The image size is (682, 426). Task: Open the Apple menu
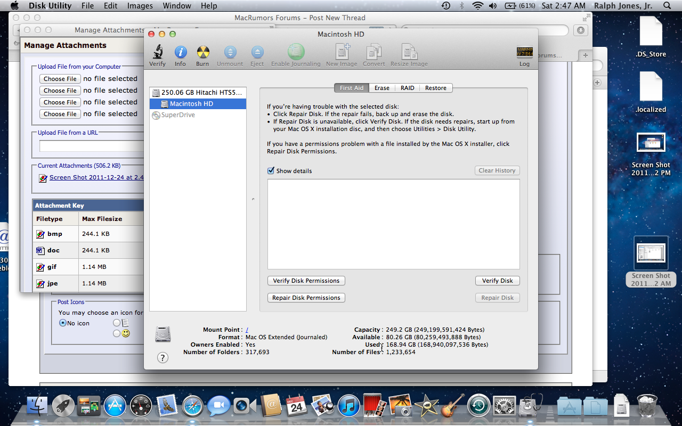[x=14, y=6]
